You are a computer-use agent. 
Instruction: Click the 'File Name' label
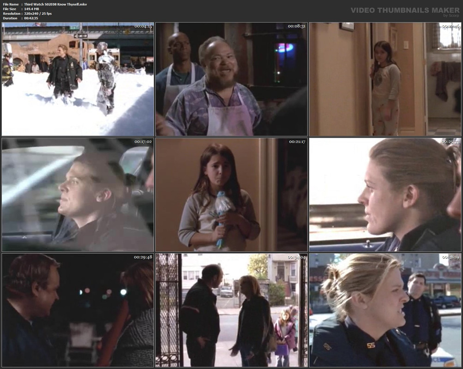[x=11, y=5]
